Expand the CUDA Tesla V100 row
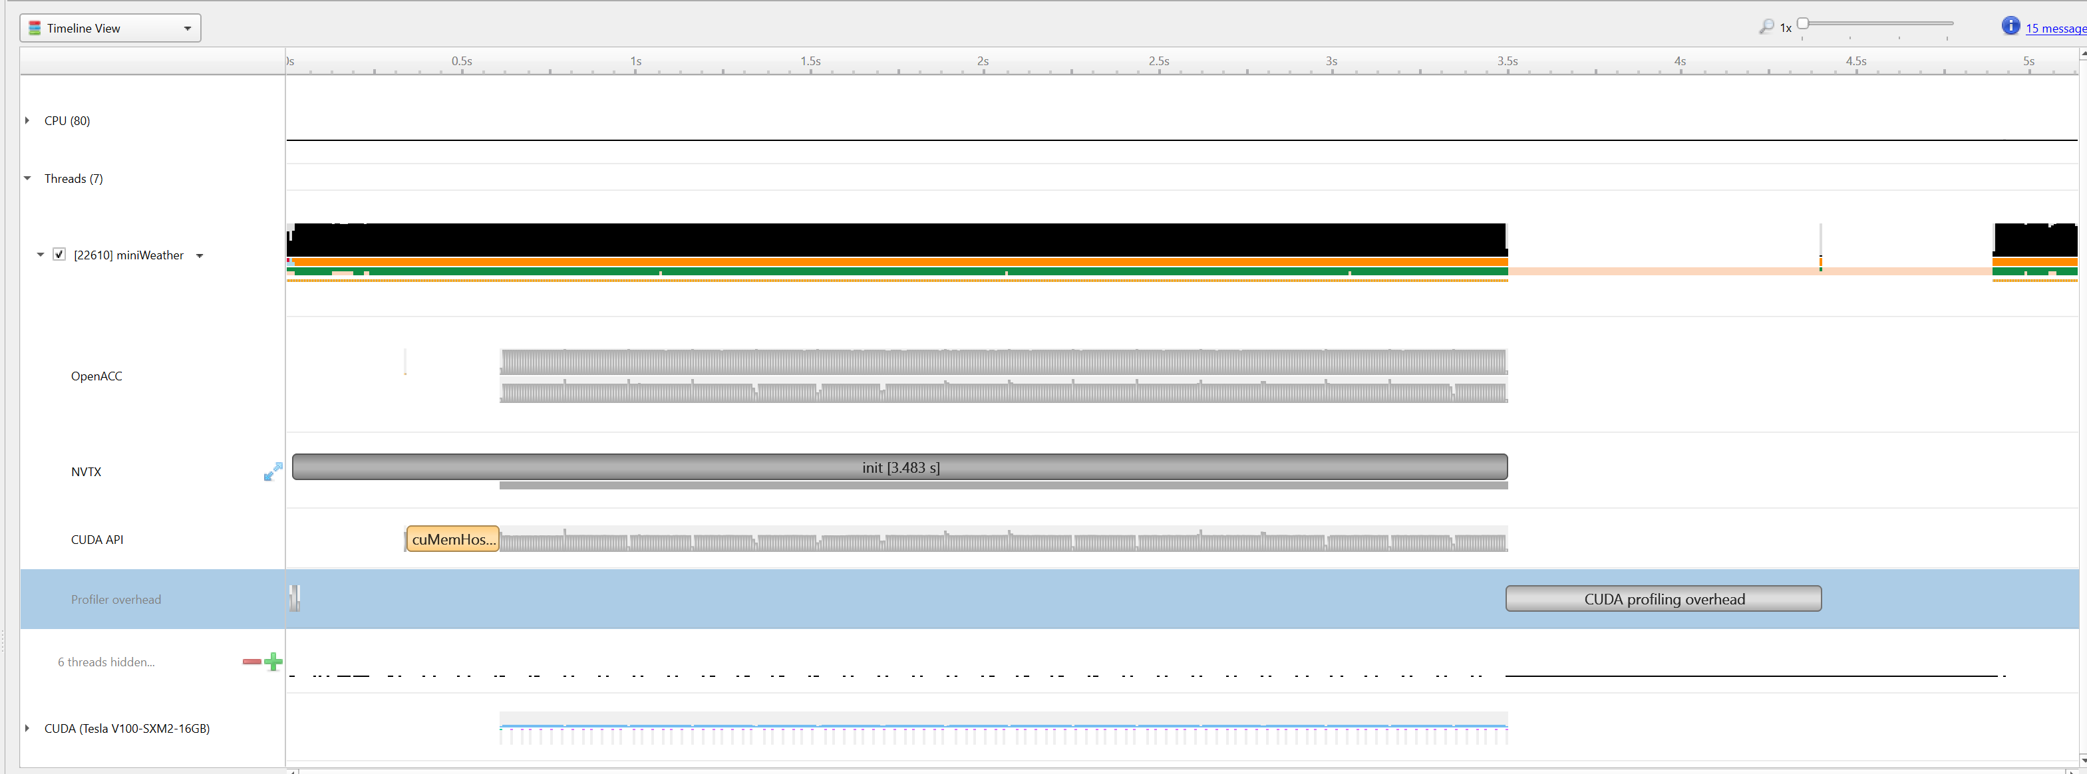Image resolution: width=2087 pixels, height=774 pixels. (x=27, y=728)
